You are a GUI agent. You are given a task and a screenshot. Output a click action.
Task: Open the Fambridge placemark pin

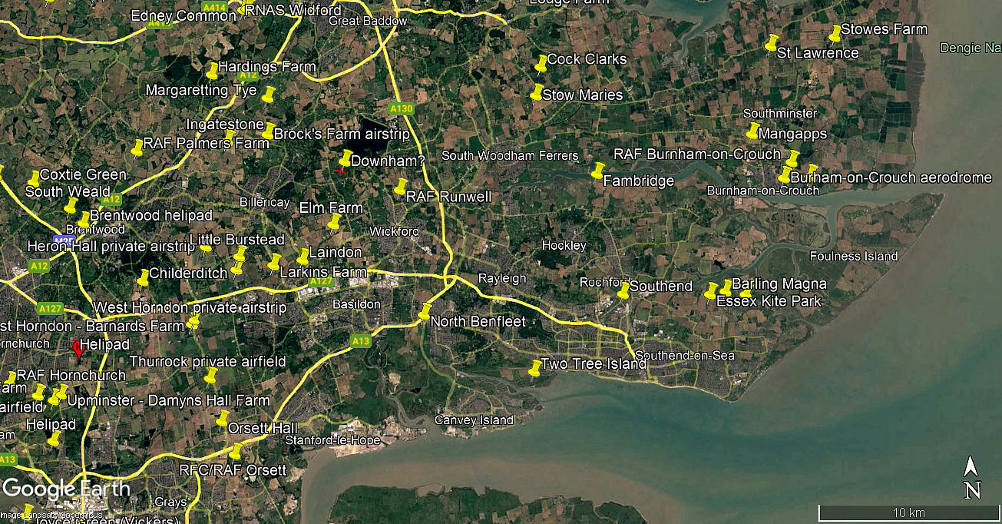point(597,171)
